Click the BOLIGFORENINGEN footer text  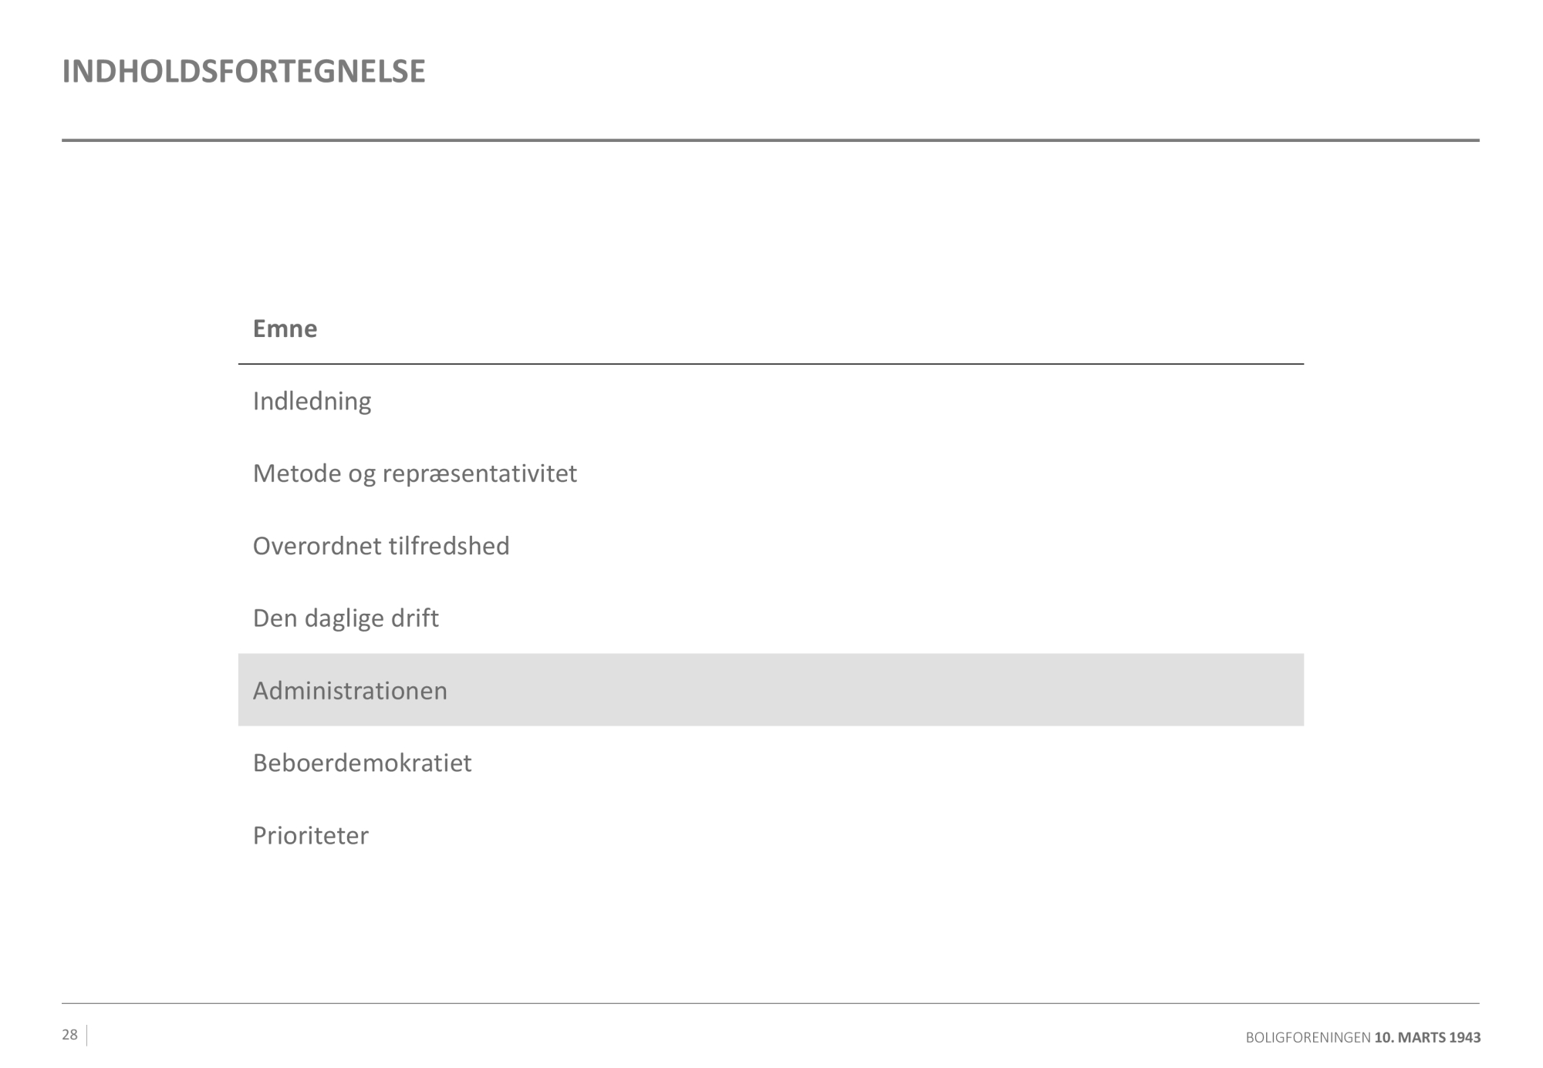[x=1308, y=1038]
